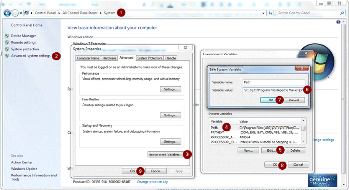349x190 pixels.
Task: Click the refresh icon beside address bar
Action: click(x=270, y=13)
